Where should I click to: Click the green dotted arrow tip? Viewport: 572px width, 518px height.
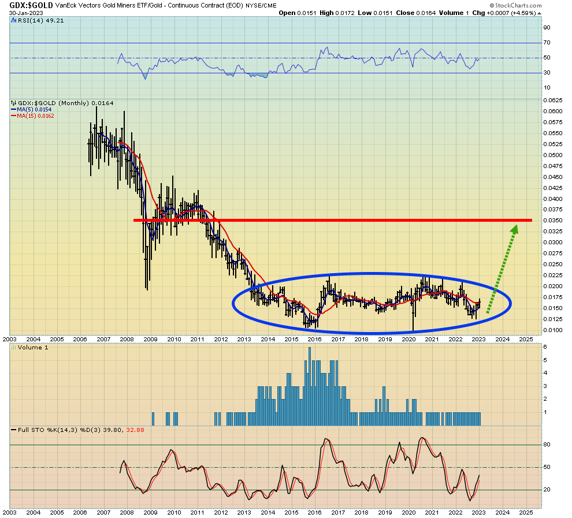(x=514, y=229)
